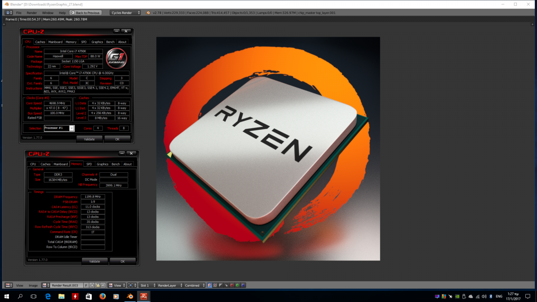Click the new image plus icon
Image resolution: width=537 pixels, height=302 pixels.
point(92,285)
